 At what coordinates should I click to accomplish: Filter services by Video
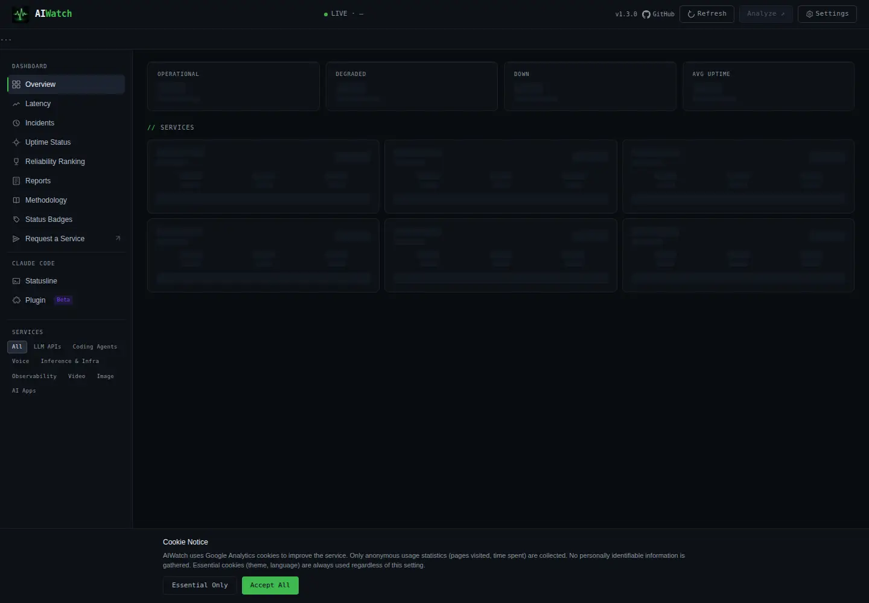(x=77, y=376)
